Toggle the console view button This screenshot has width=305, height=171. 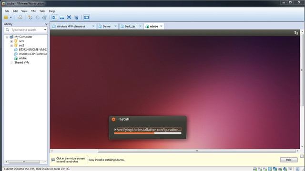coord(86,18)
